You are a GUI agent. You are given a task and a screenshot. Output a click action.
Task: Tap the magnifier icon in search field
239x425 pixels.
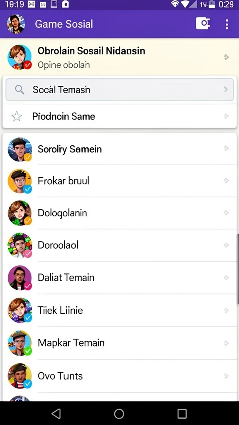20,90
